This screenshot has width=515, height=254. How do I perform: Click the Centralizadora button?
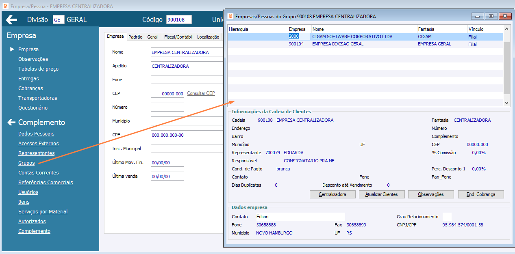[x=332, y=194]
